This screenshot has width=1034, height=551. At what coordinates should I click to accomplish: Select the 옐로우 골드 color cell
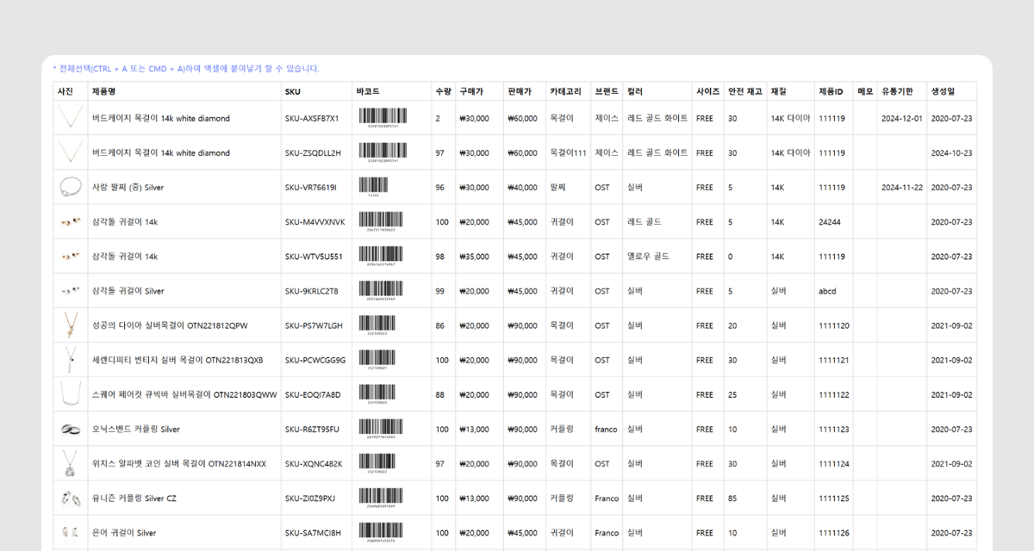pyautogui.click(x=648, y=257)
